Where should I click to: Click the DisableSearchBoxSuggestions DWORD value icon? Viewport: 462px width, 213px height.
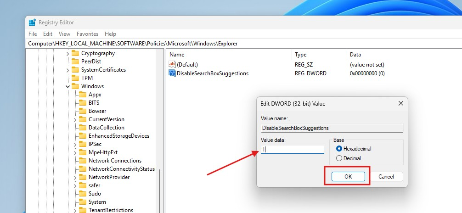tap(172, 73)
